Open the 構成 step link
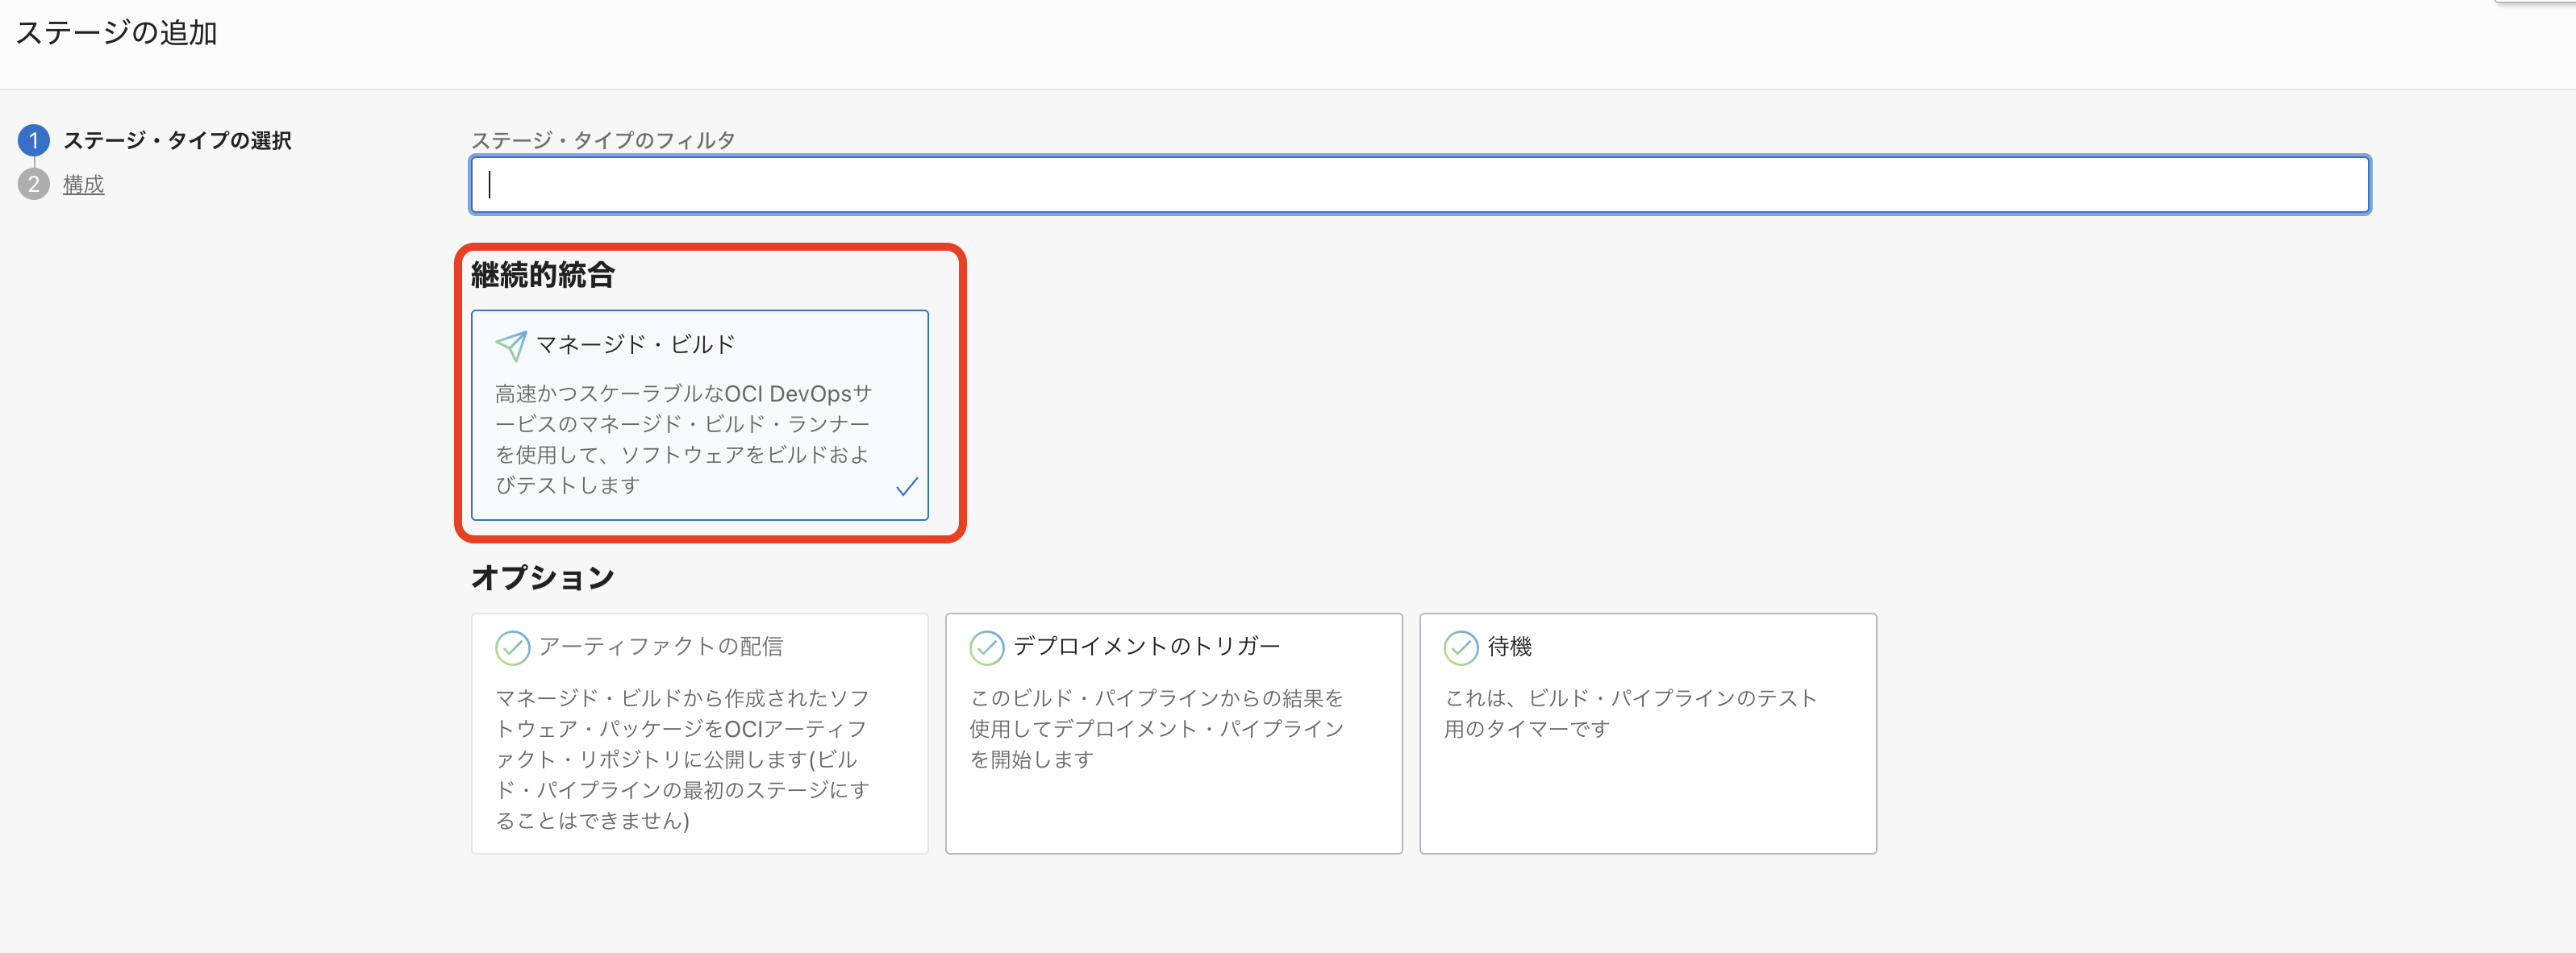2576x953 pixels. [84, 184]
